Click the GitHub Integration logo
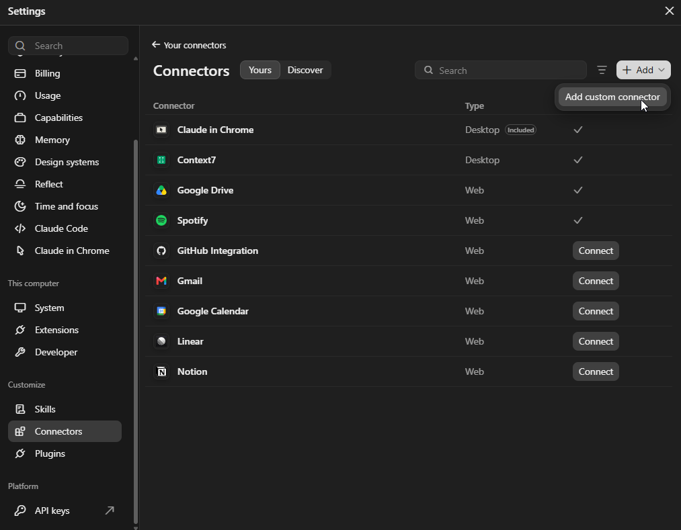The height and width of the screenshot is (530, 681). coord(161,251)
